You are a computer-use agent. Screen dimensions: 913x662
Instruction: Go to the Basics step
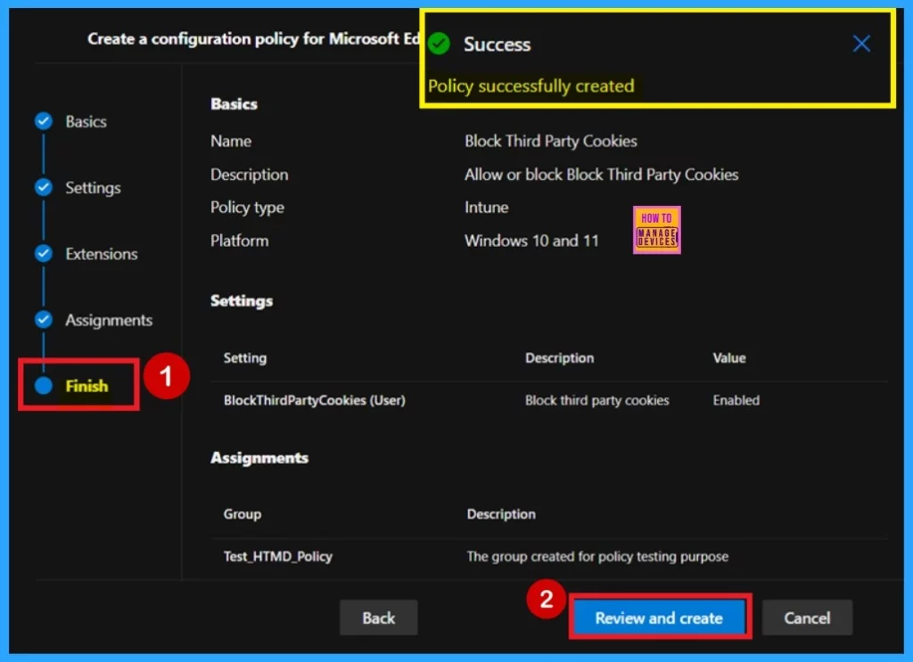(x=86, y=121)
